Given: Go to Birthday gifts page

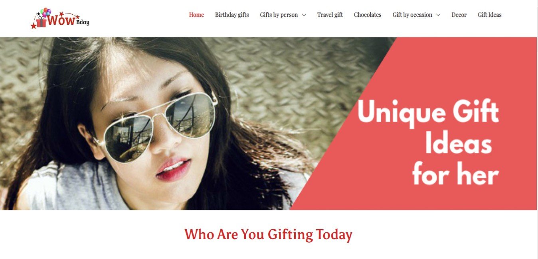Looking at the screenshot, I should coord(232,15).
